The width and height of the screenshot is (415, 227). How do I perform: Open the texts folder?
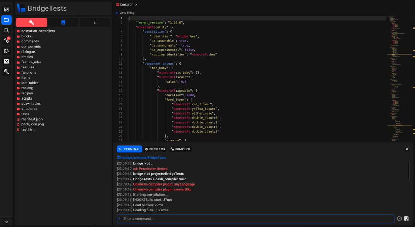click(23, 114)
